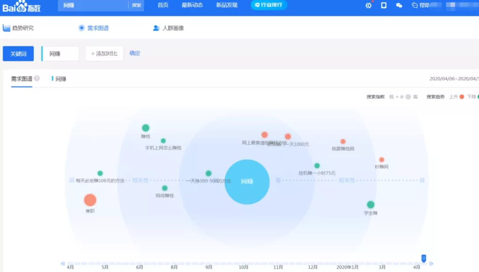Click the timeline slider handle near 4月
The width and height of the screenshot is (479, 272).
pyautogui.click(x=424, y=258)
